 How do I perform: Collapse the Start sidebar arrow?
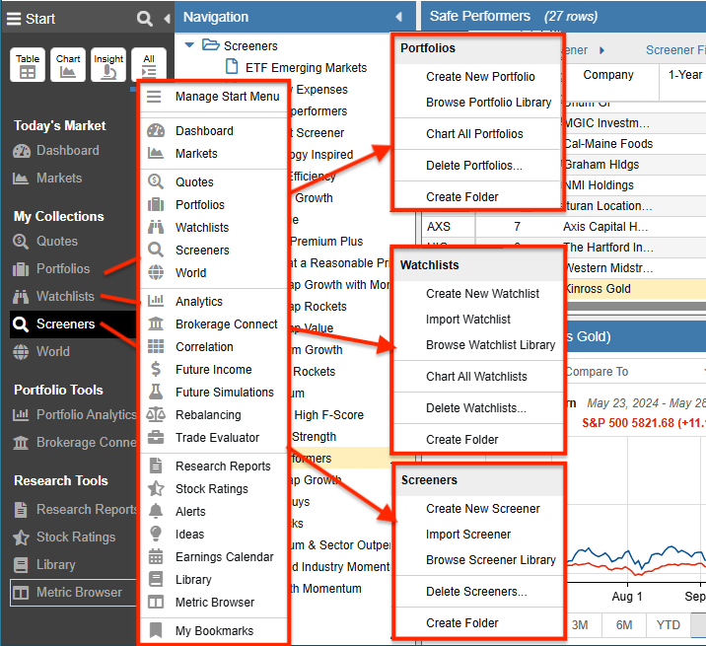point(167,19)
